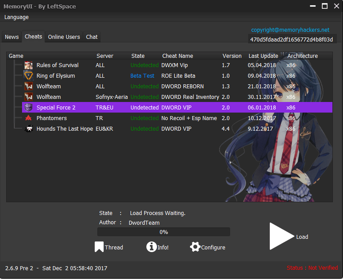
Task: Click the 'DWORD REBORN' cheat name
Action: point(183,86)
